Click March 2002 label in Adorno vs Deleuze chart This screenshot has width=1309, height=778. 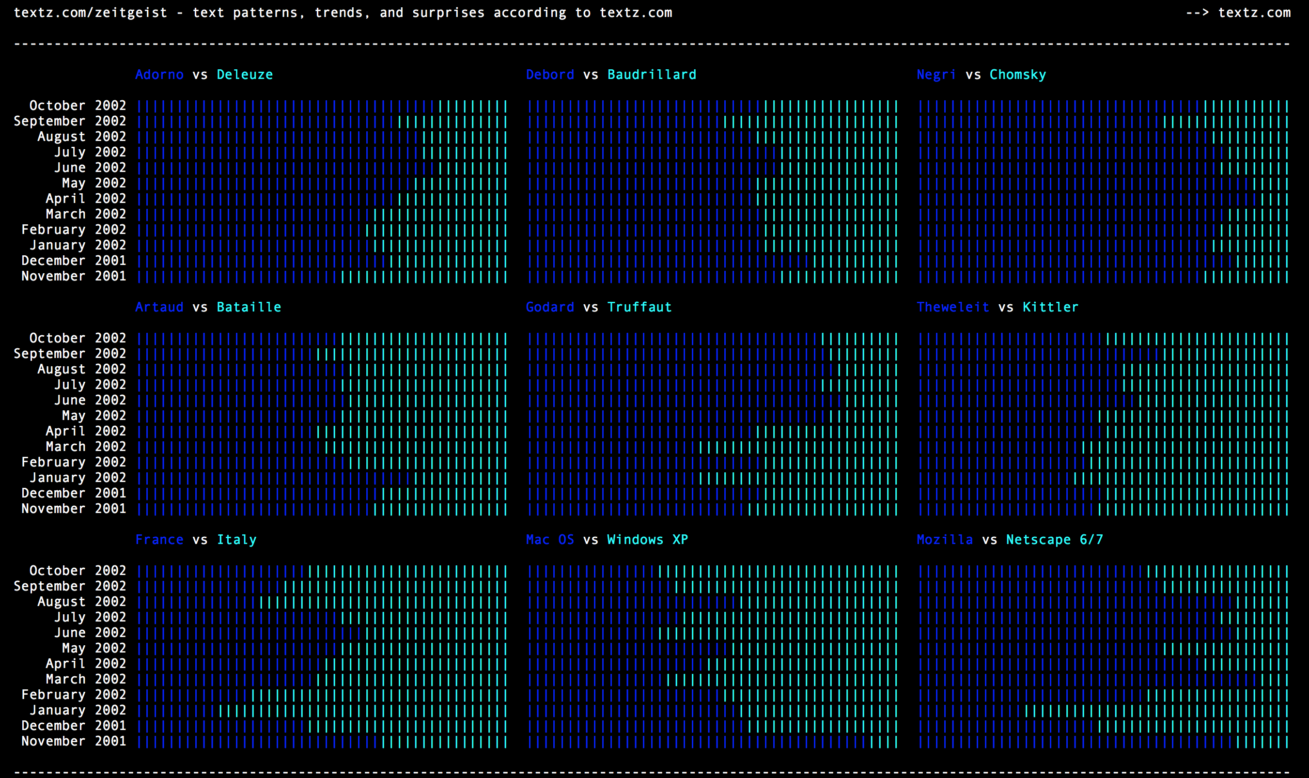(86, 214)
